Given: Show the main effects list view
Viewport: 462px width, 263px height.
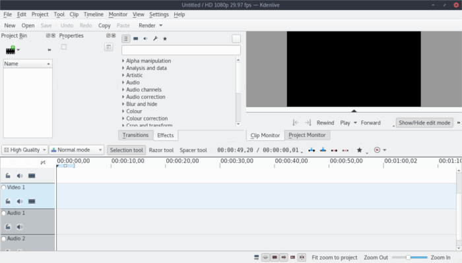Looking at the screenshot, I should [126, 38].
